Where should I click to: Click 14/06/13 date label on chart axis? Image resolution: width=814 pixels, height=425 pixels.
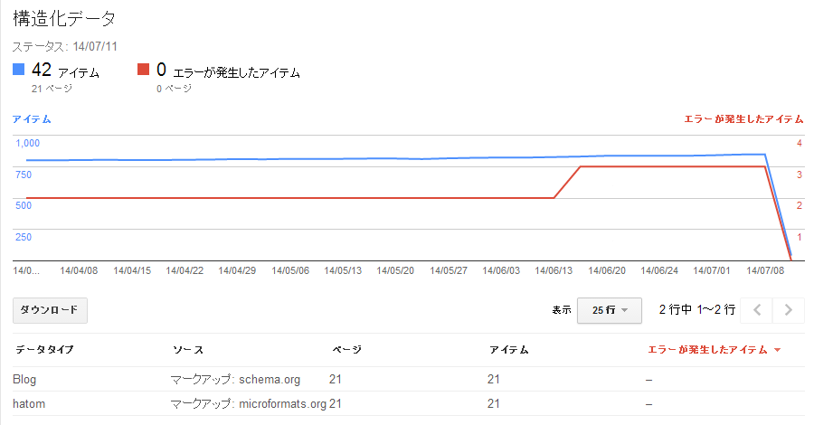click(x=554, y=271)
